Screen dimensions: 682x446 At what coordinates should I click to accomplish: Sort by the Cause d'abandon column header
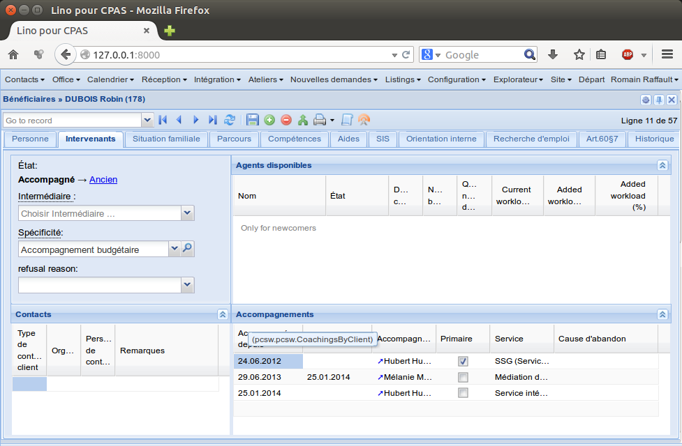[x=605, y=339]
